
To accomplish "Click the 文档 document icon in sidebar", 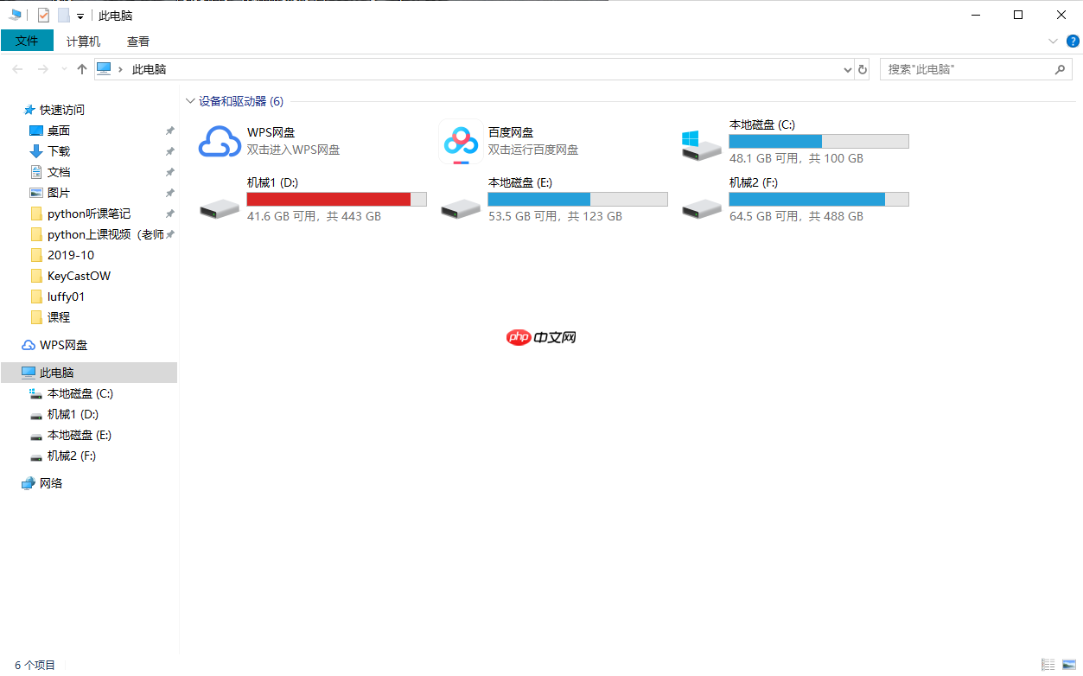I will [x=36, y=172].
